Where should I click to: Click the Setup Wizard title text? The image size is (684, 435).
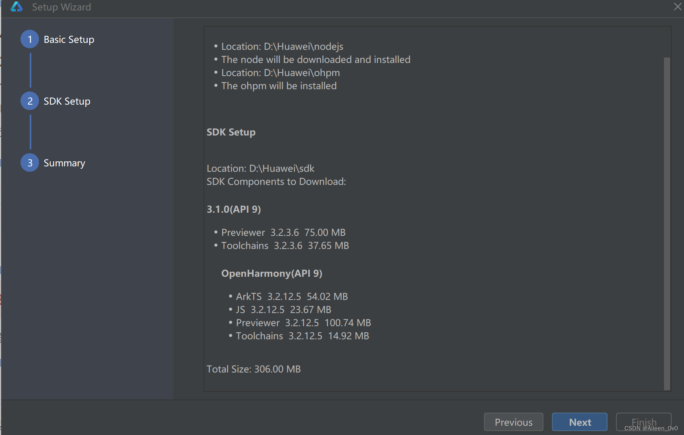pos(61,7)
